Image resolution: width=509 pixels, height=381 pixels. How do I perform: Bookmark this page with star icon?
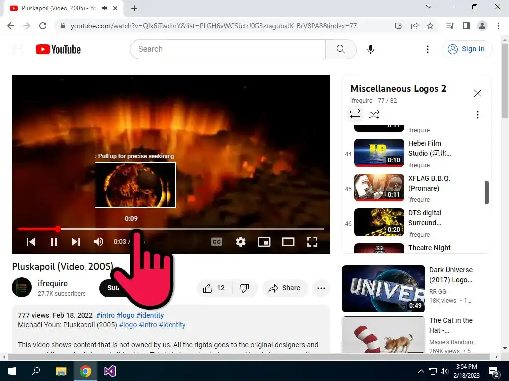tap(430, 26)
